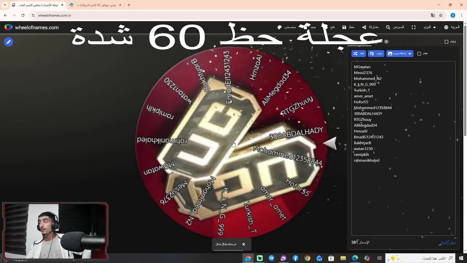Click the wheelofnames.com logo

[31, 27]
